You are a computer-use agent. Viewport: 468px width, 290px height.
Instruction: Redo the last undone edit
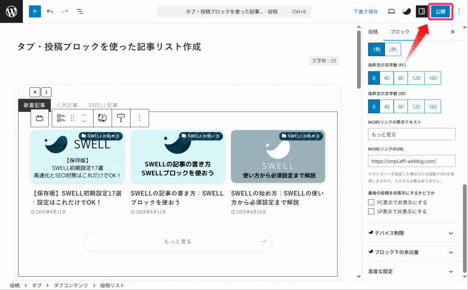pyautogui.click(x=65, y=11)
